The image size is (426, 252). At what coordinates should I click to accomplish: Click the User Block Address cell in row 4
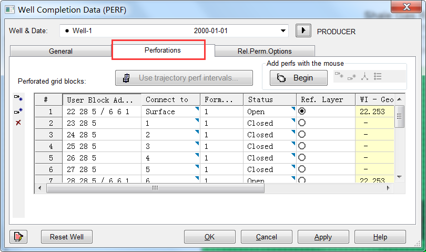102,146
